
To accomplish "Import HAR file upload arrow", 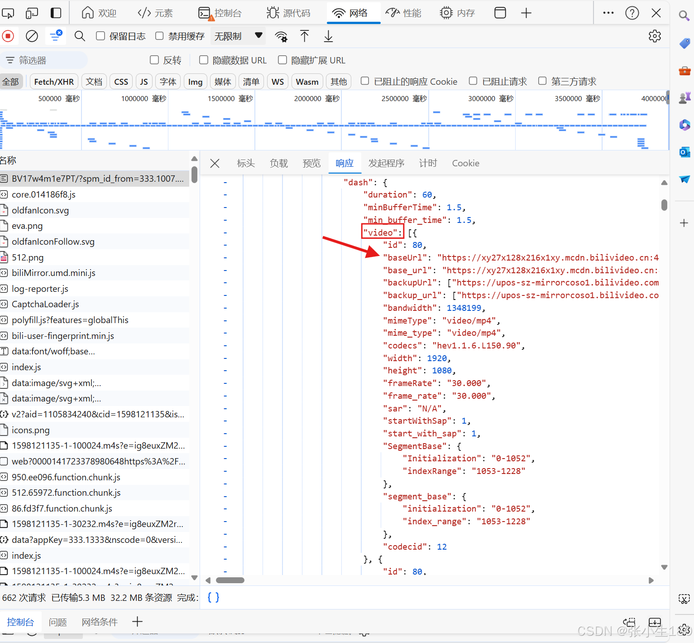I will coord(305,36).
